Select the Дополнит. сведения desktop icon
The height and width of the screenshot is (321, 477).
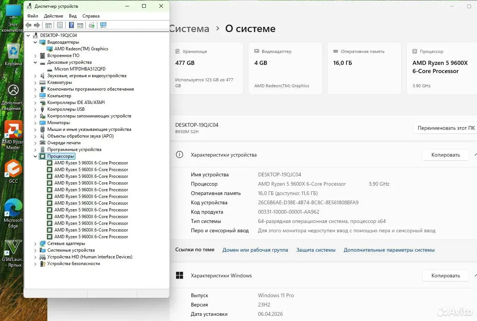click(13, 98)
